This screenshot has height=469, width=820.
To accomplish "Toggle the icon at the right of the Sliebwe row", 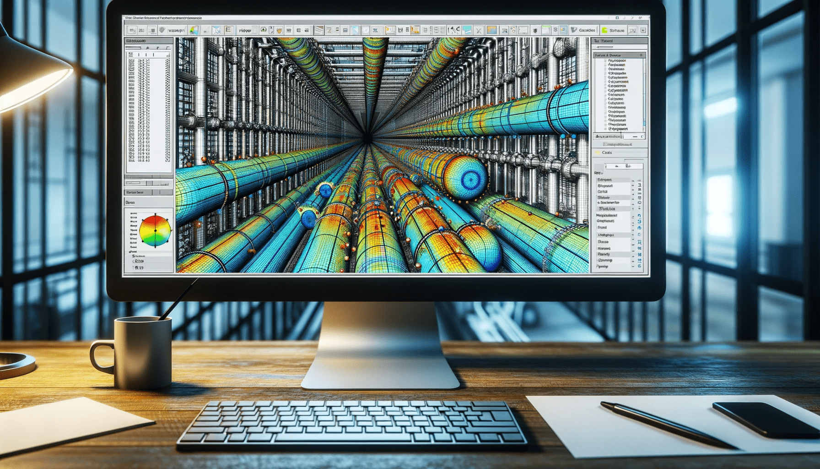I will [x=639, y=197].
